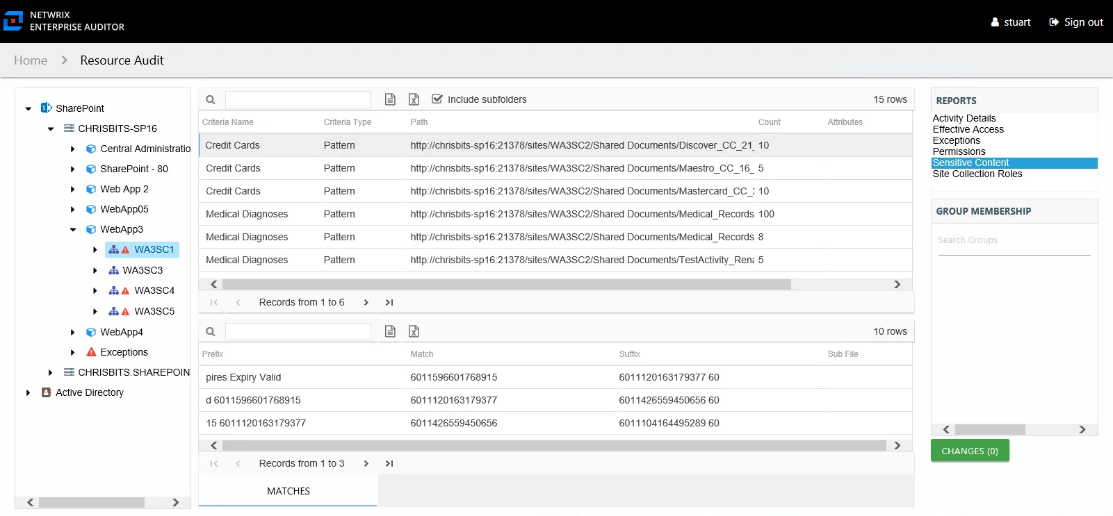
Task: Expand the Web App 2 node
Action: click(x=73, y=189)
